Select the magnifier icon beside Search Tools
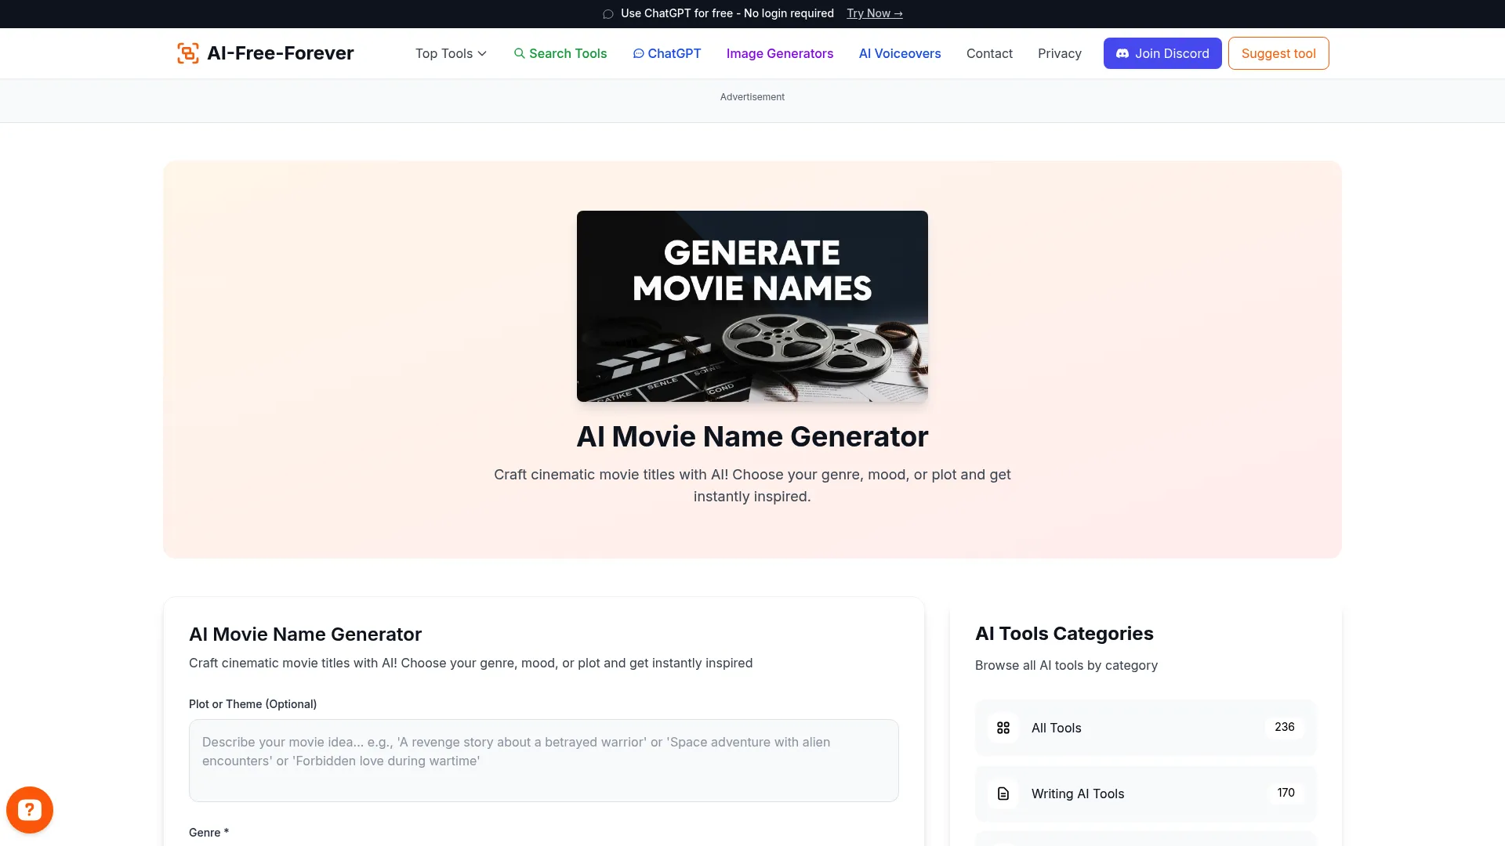This screenshot has height=846, width=1505. tap(520, 53)
